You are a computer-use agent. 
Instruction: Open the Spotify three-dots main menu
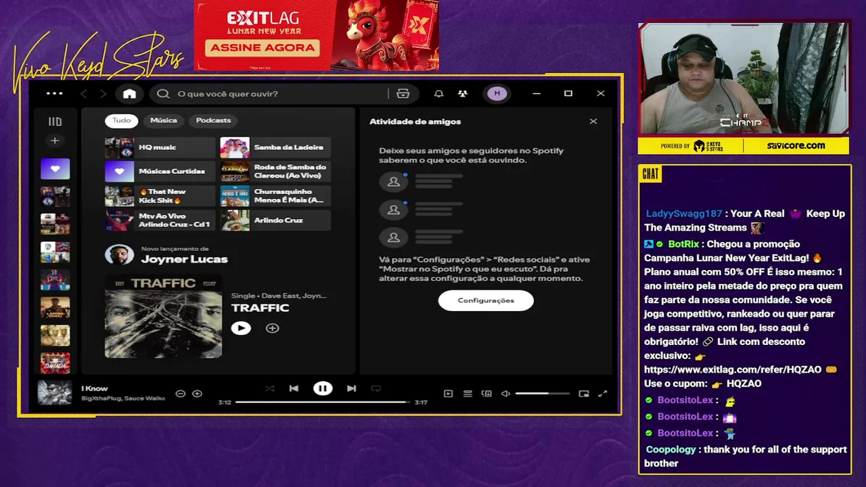pyautogui.click(x=54, y=93)
